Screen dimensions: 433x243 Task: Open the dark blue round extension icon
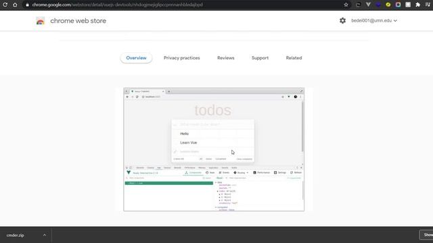click(378, 5)
